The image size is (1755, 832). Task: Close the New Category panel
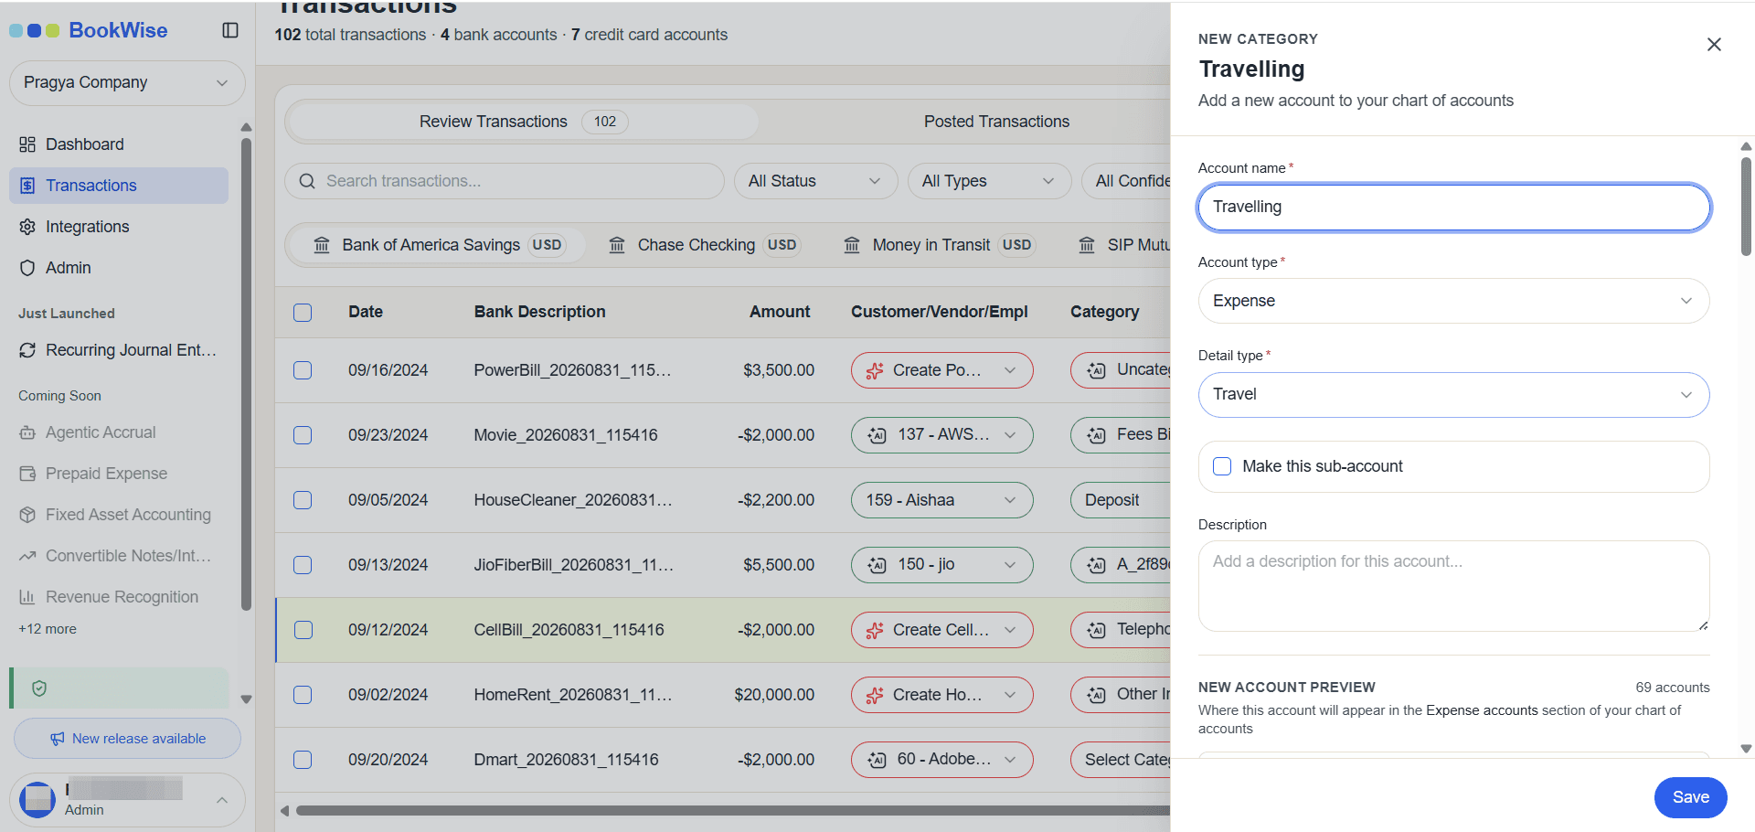coord(1714,44)
